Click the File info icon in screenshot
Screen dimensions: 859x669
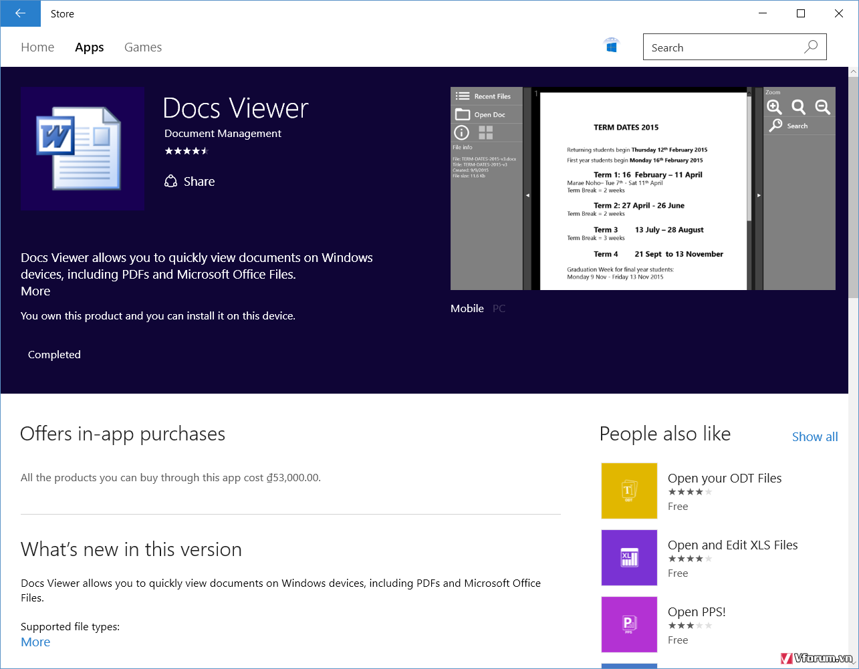461,132
